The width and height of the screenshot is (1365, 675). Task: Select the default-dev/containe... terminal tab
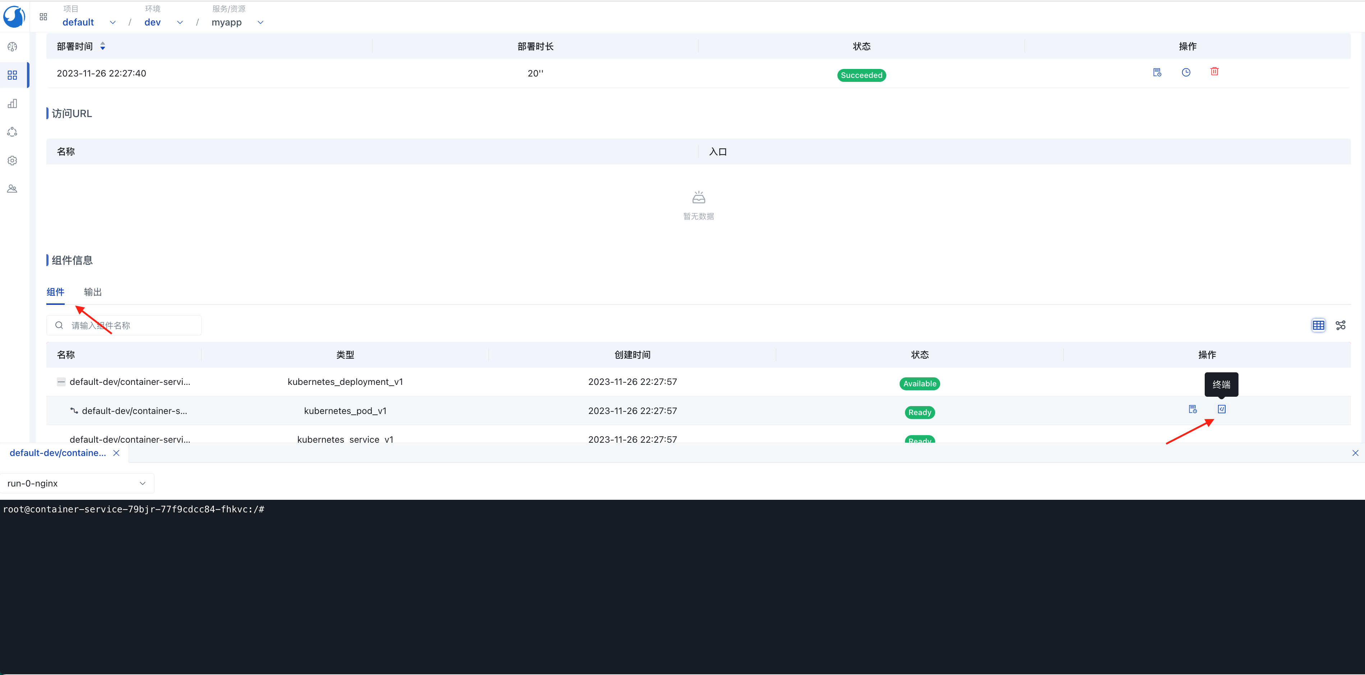click(58, 453)
